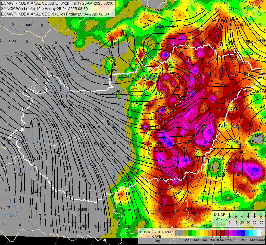
Task: Click the station value 2.15
Action: pos(159,94)
